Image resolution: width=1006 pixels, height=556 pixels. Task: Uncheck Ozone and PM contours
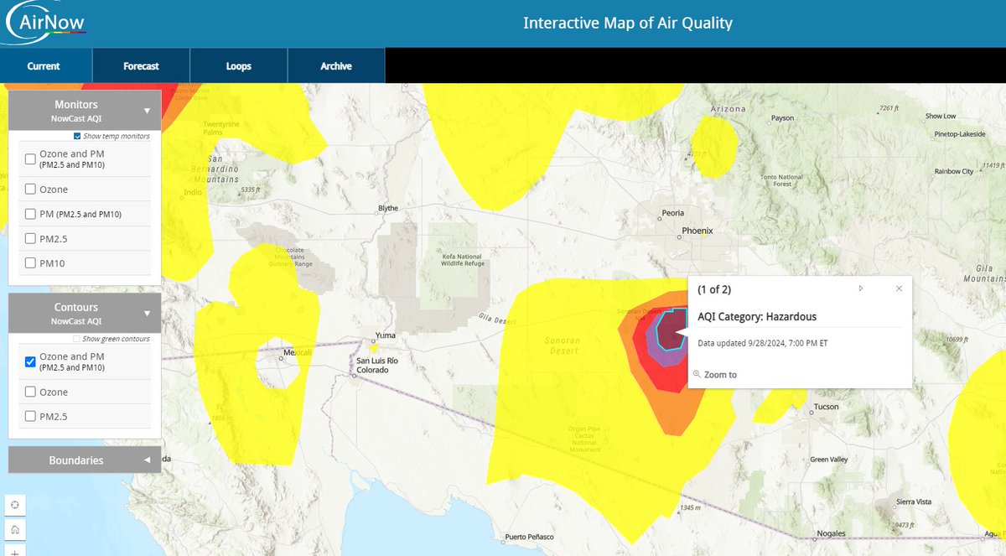click(x=30, y=361)
